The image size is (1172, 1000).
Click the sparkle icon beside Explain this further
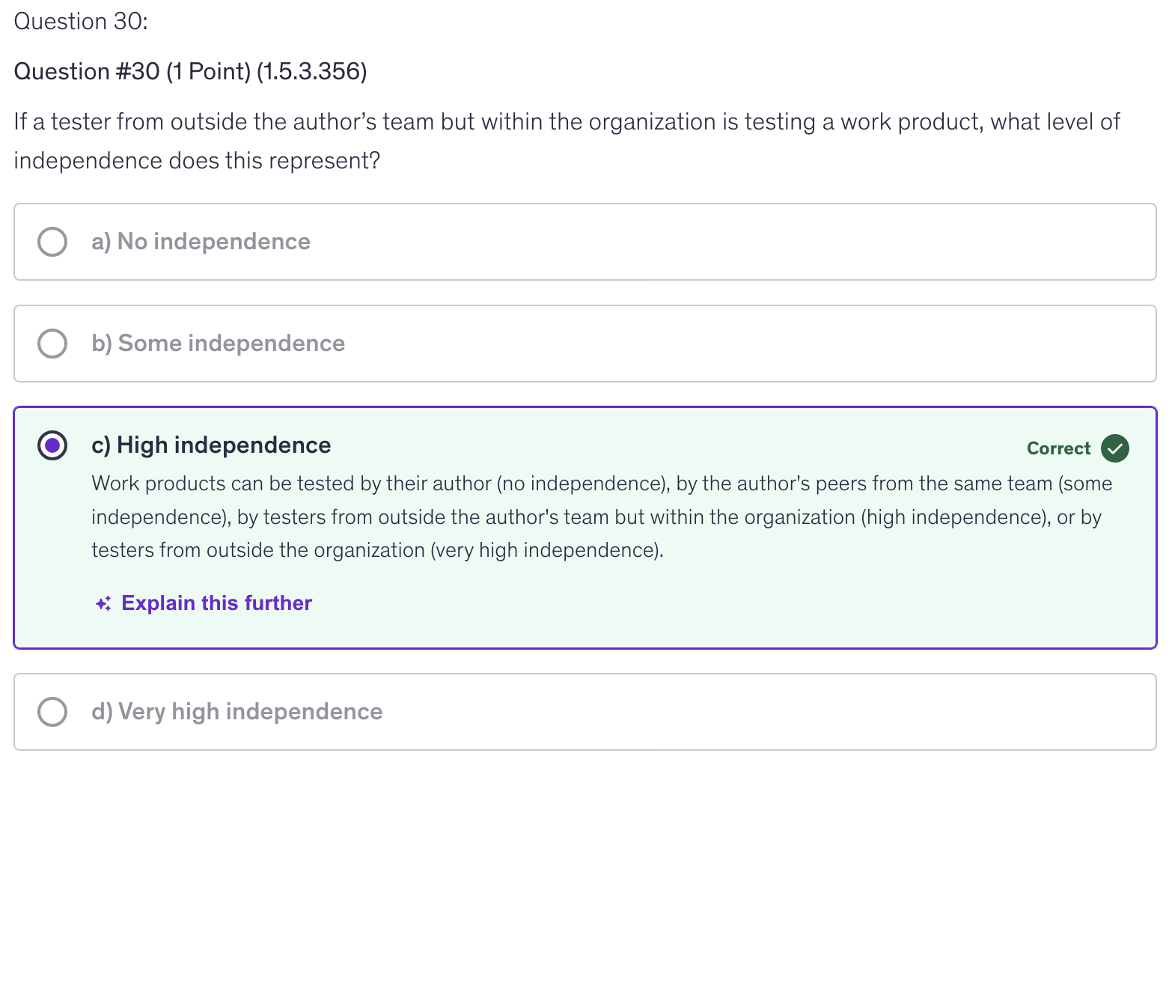tap(103, 603)
